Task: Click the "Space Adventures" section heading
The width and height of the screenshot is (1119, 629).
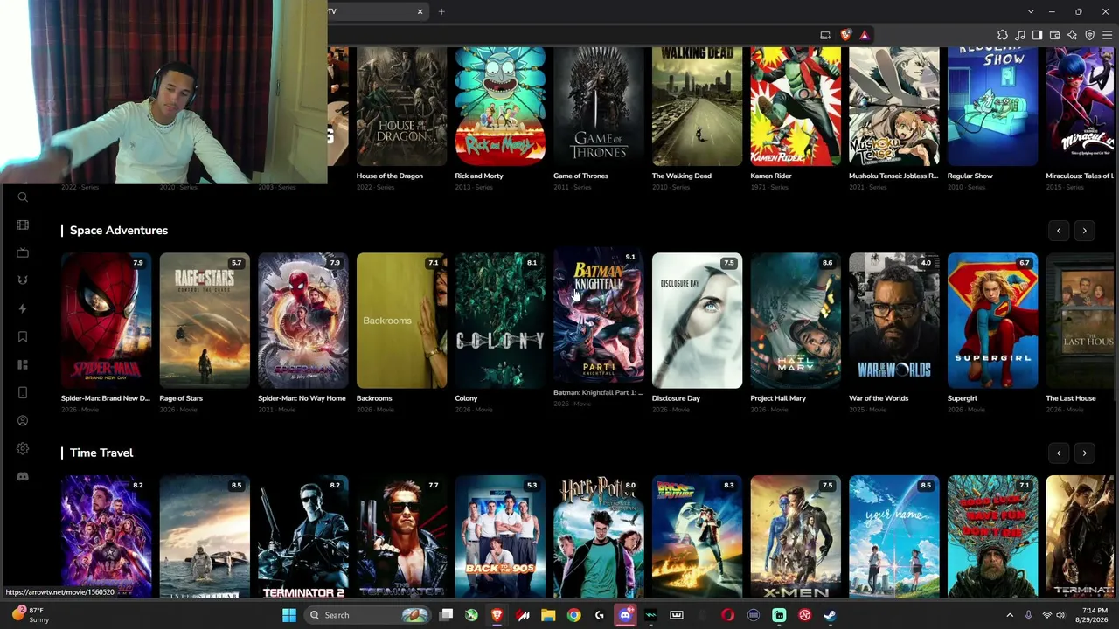Action: click(x=119, y=231)
